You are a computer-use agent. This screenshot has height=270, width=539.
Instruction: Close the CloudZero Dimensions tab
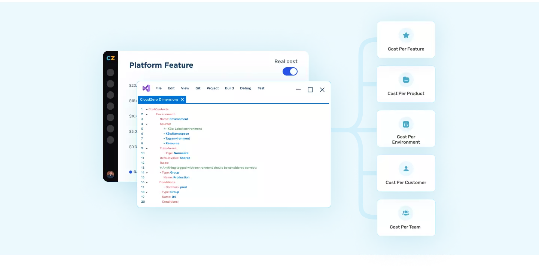[182, 99]
